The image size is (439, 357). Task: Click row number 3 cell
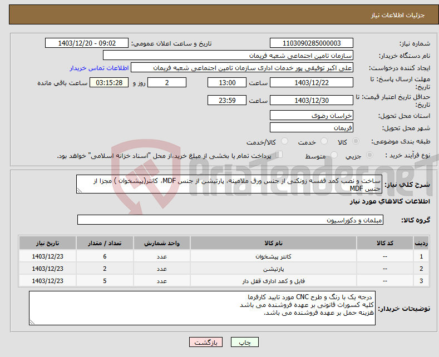pos(421,281)
